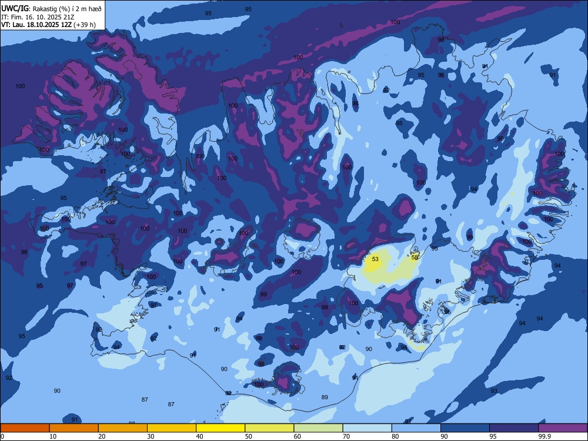The height and width of the screenshot is (441, 588).
Task: Click the pale blue 70–80 legend swatch
Action: tap(367, 428)
